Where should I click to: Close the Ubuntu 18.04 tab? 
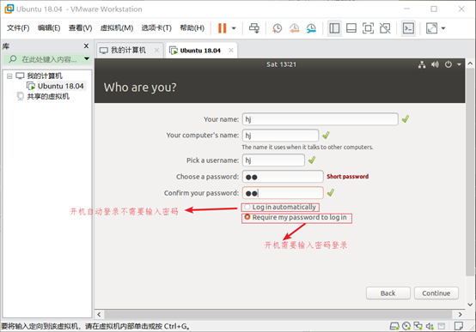[x=231, y=50]
